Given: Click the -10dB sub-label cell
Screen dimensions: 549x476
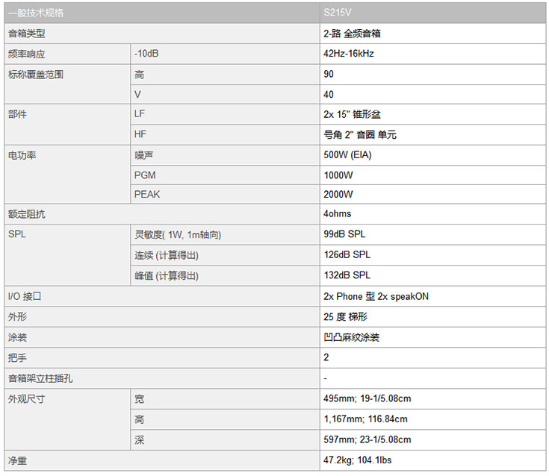Looking at the screenshot, I should (225, 54).
